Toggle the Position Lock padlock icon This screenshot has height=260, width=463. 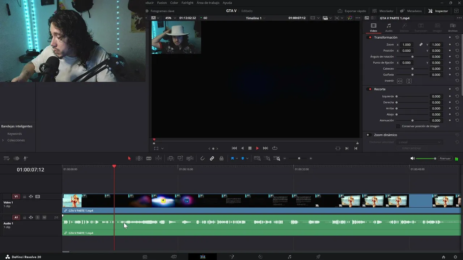pyautogui.click(x=221, y=158)
